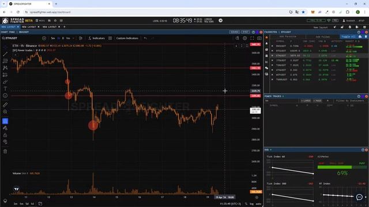
Task: Open chart settings gear
Action: pyautogui.click(x=244, y=38)
